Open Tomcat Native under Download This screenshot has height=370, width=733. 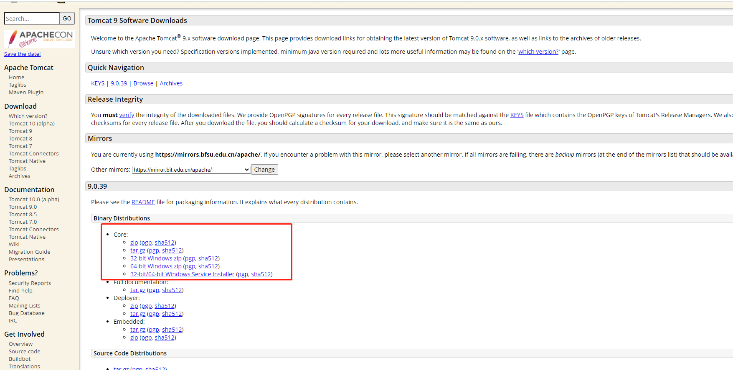[x=27, y=161]
